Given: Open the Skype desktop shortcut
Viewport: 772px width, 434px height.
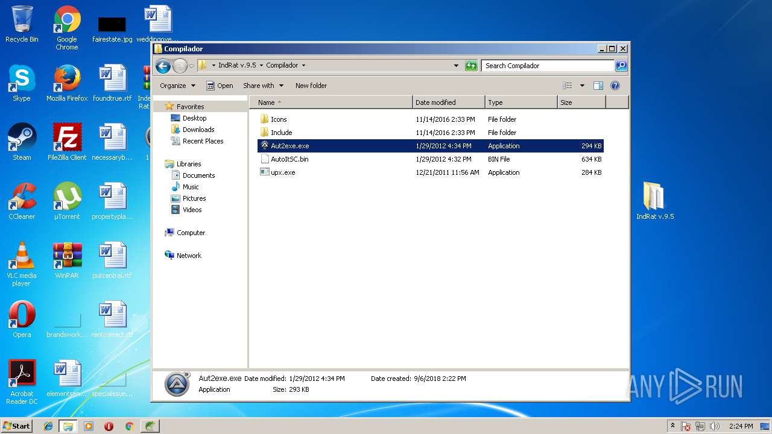Looking at the screenshot, I should (22, 83).
